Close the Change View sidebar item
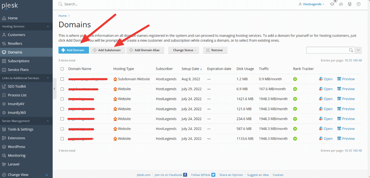 47,175
